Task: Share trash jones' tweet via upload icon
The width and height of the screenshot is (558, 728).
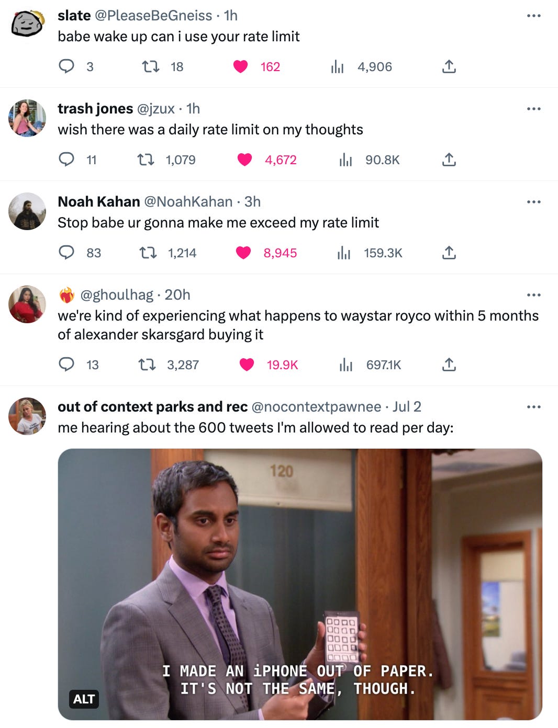Action: click(449, 160)
